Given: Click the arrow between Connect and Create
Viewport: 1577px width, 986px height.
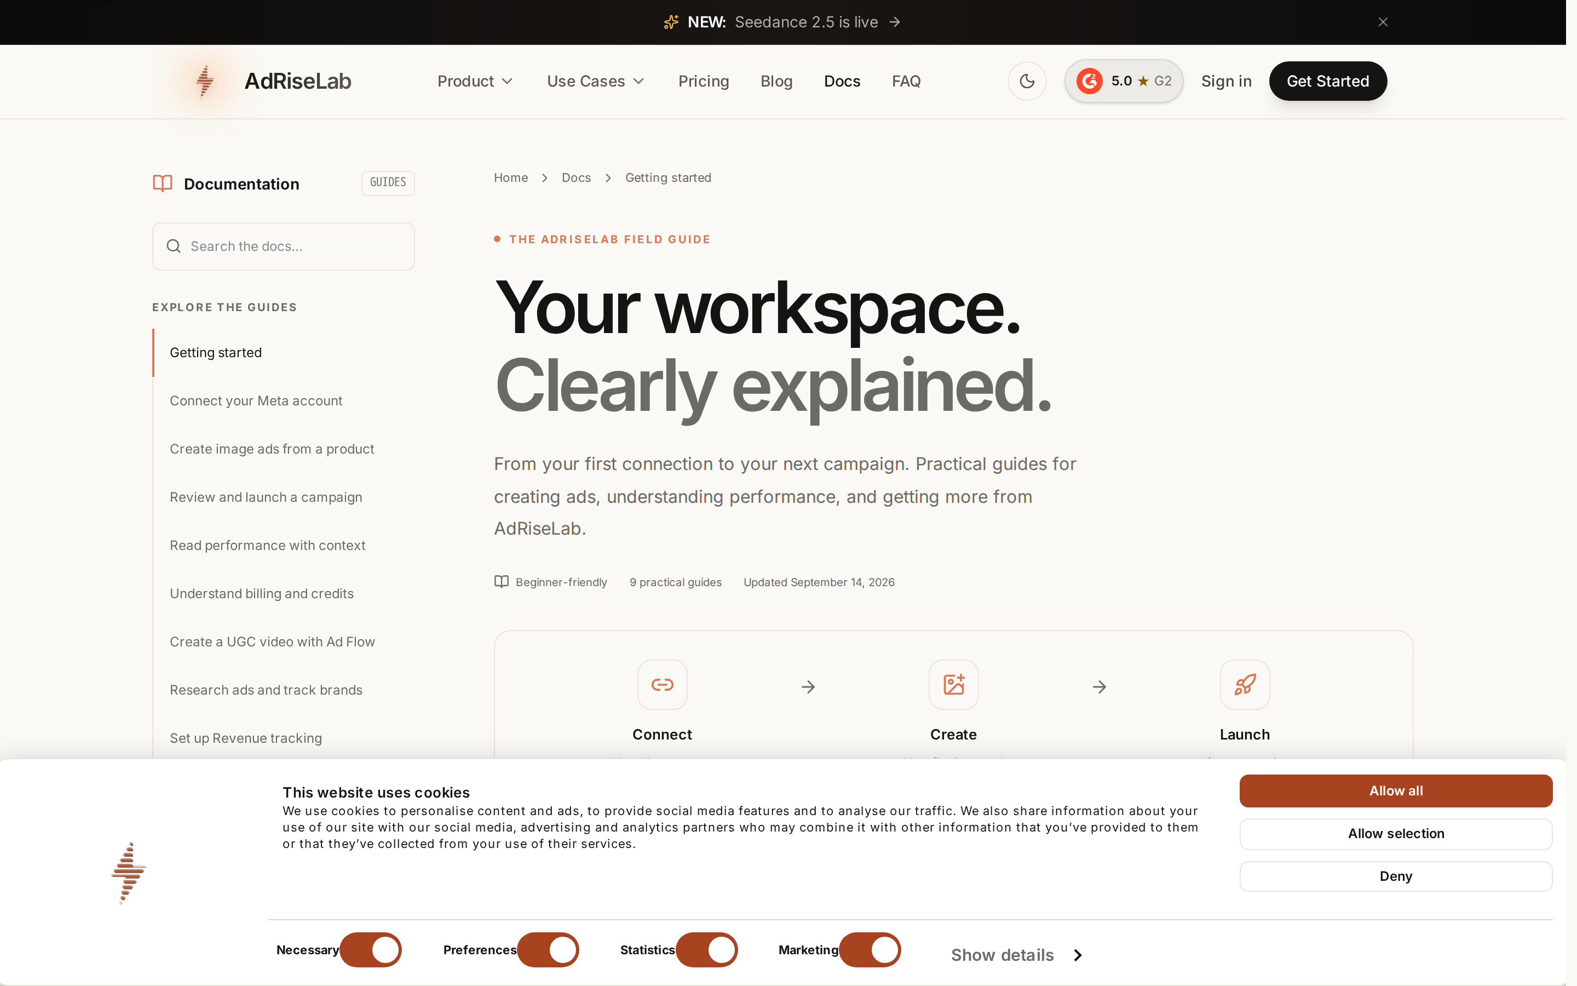Looking at the screenshot, I should (808, 687).
